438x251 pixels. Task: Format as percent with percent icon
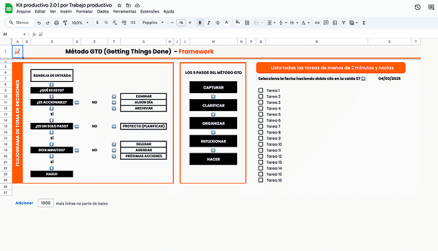tap(106, 22)
